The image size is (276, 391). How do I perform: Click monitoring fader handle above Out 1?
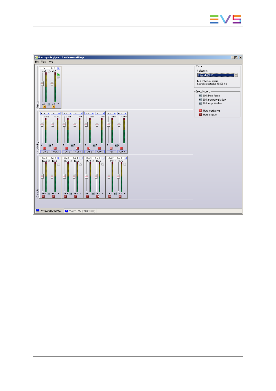[42, 124]
